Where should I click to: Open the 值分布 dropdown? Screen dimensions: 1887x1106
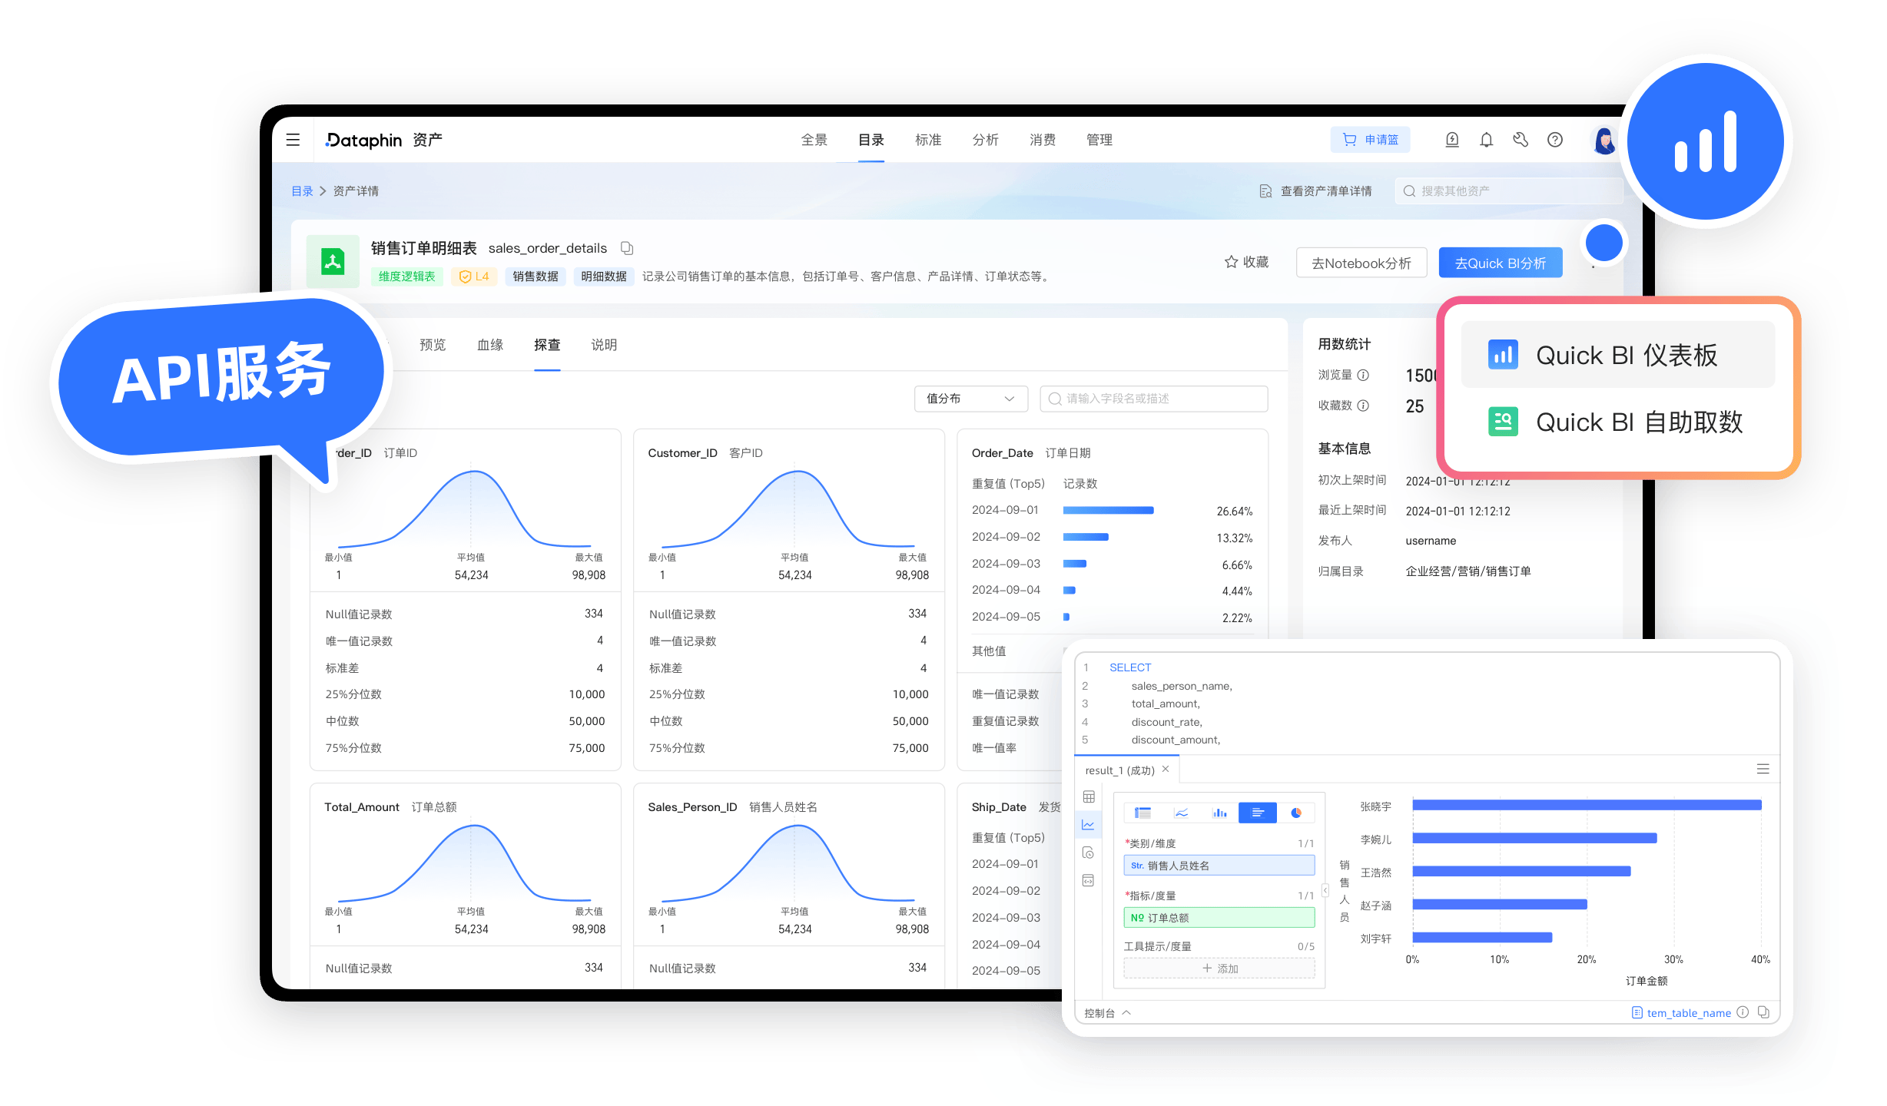tap(971, 399)
